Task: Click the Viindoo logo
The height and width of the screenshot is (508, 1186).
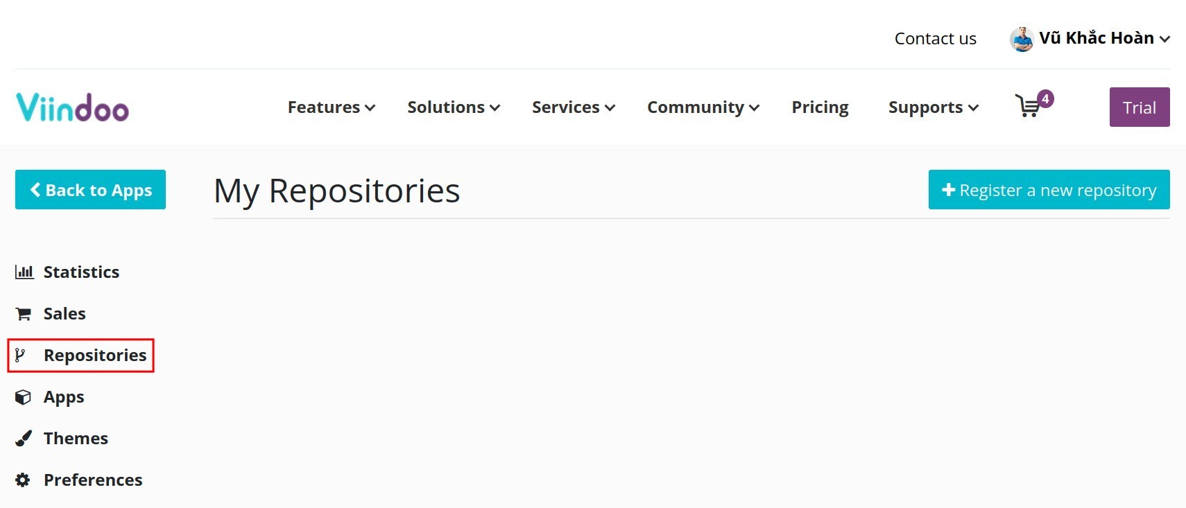Action: tap(71, 106)
